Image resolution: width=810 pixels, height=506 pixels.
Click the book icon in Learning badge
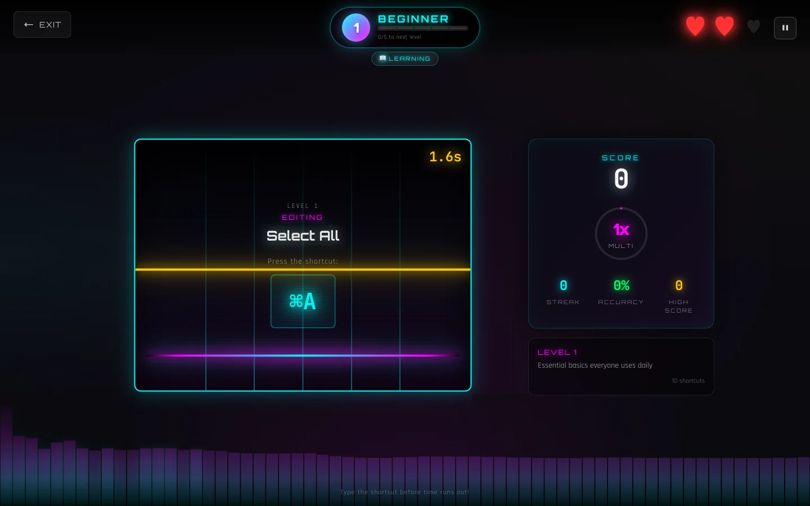click(382, 58)
